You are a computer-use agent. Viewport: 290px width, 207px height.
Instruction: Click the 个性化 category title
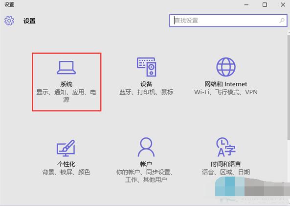66,164
